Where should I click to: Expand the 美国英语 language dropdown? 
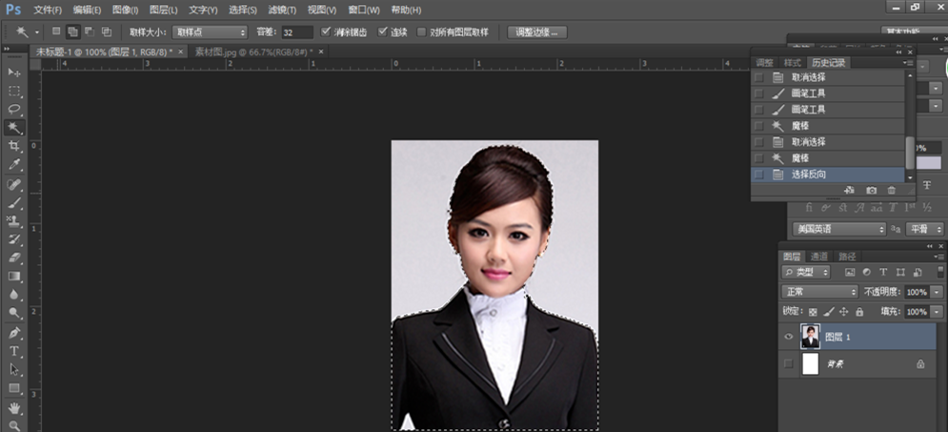[838, 229]
